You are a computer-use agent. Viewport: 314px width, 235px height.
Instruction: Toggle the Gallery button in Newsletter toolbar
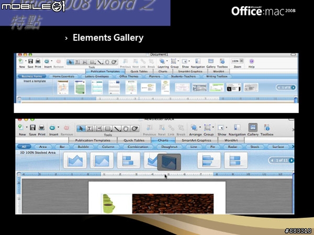[x=253, y=127]
